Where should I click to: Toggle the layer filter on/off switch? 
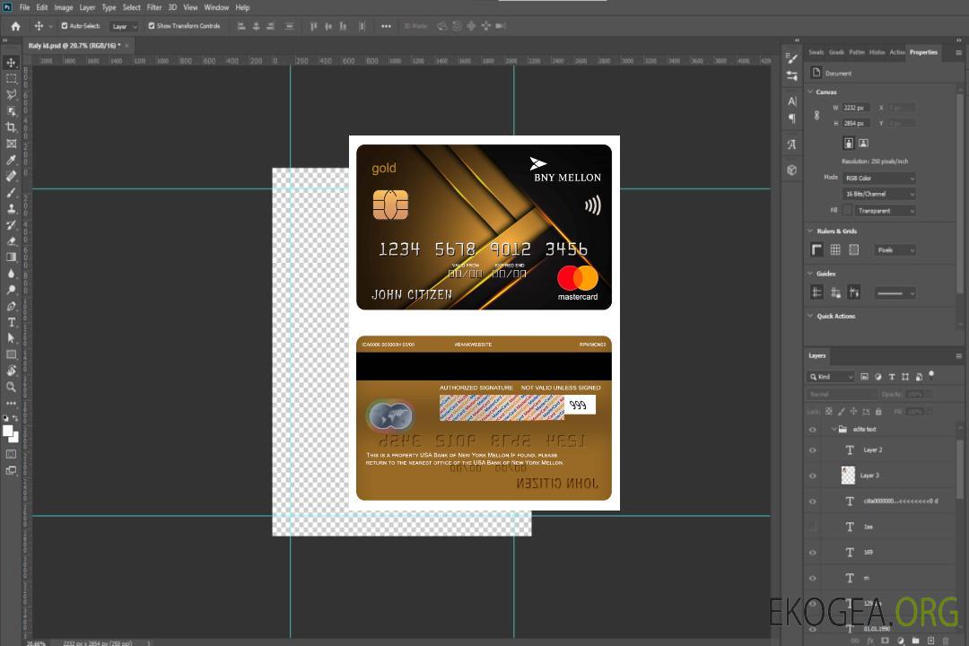[931, 375]
